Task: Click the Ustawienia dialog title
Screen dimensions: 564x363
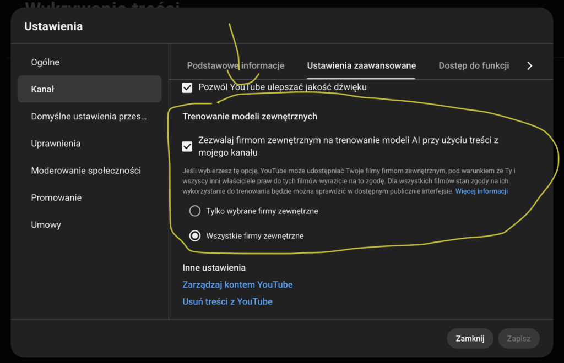Action: 53,26
